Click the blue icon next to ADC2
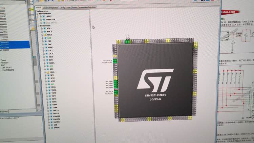The height and width of the screenshot is (143, 254). click(x=45, y=32)
